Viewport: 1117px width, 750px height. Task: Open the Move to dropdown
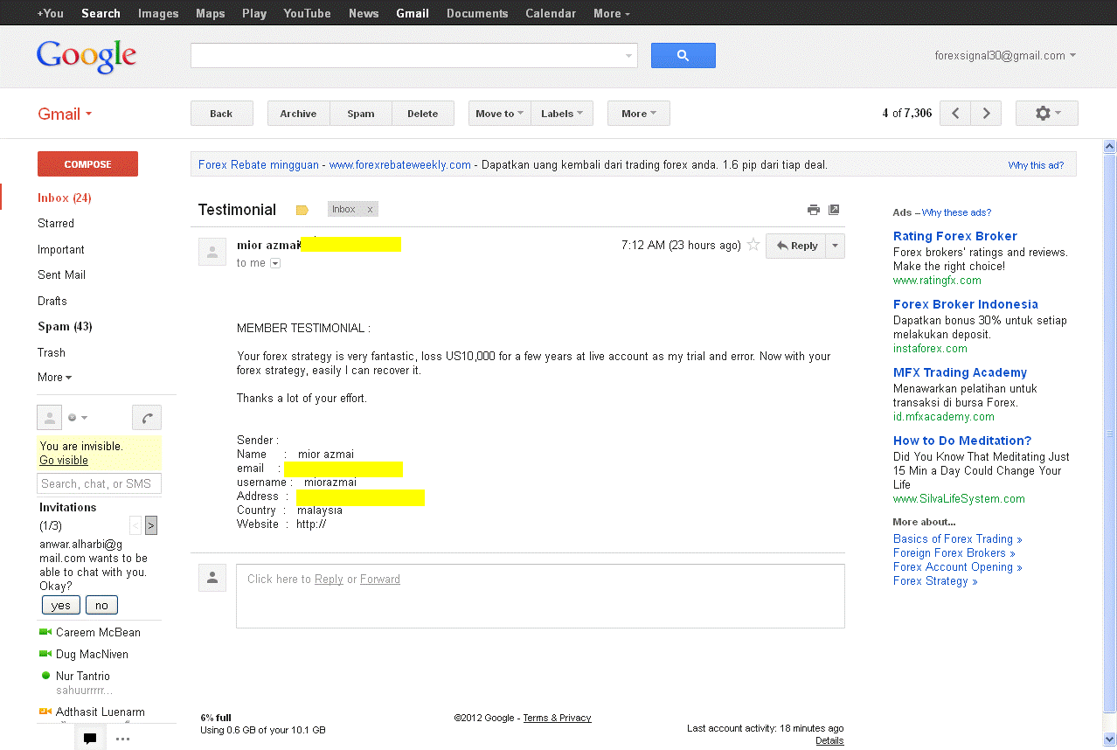click(x=500, y=114)
